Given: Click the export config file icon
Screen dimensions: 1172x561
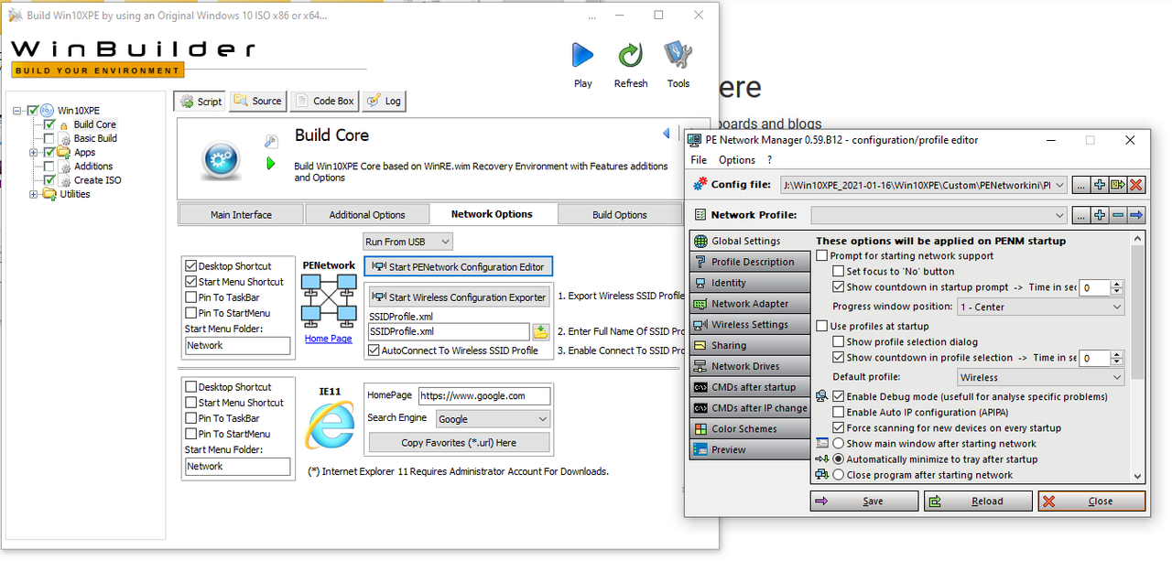Looking at the screenshot, I should pos(1118,185).
